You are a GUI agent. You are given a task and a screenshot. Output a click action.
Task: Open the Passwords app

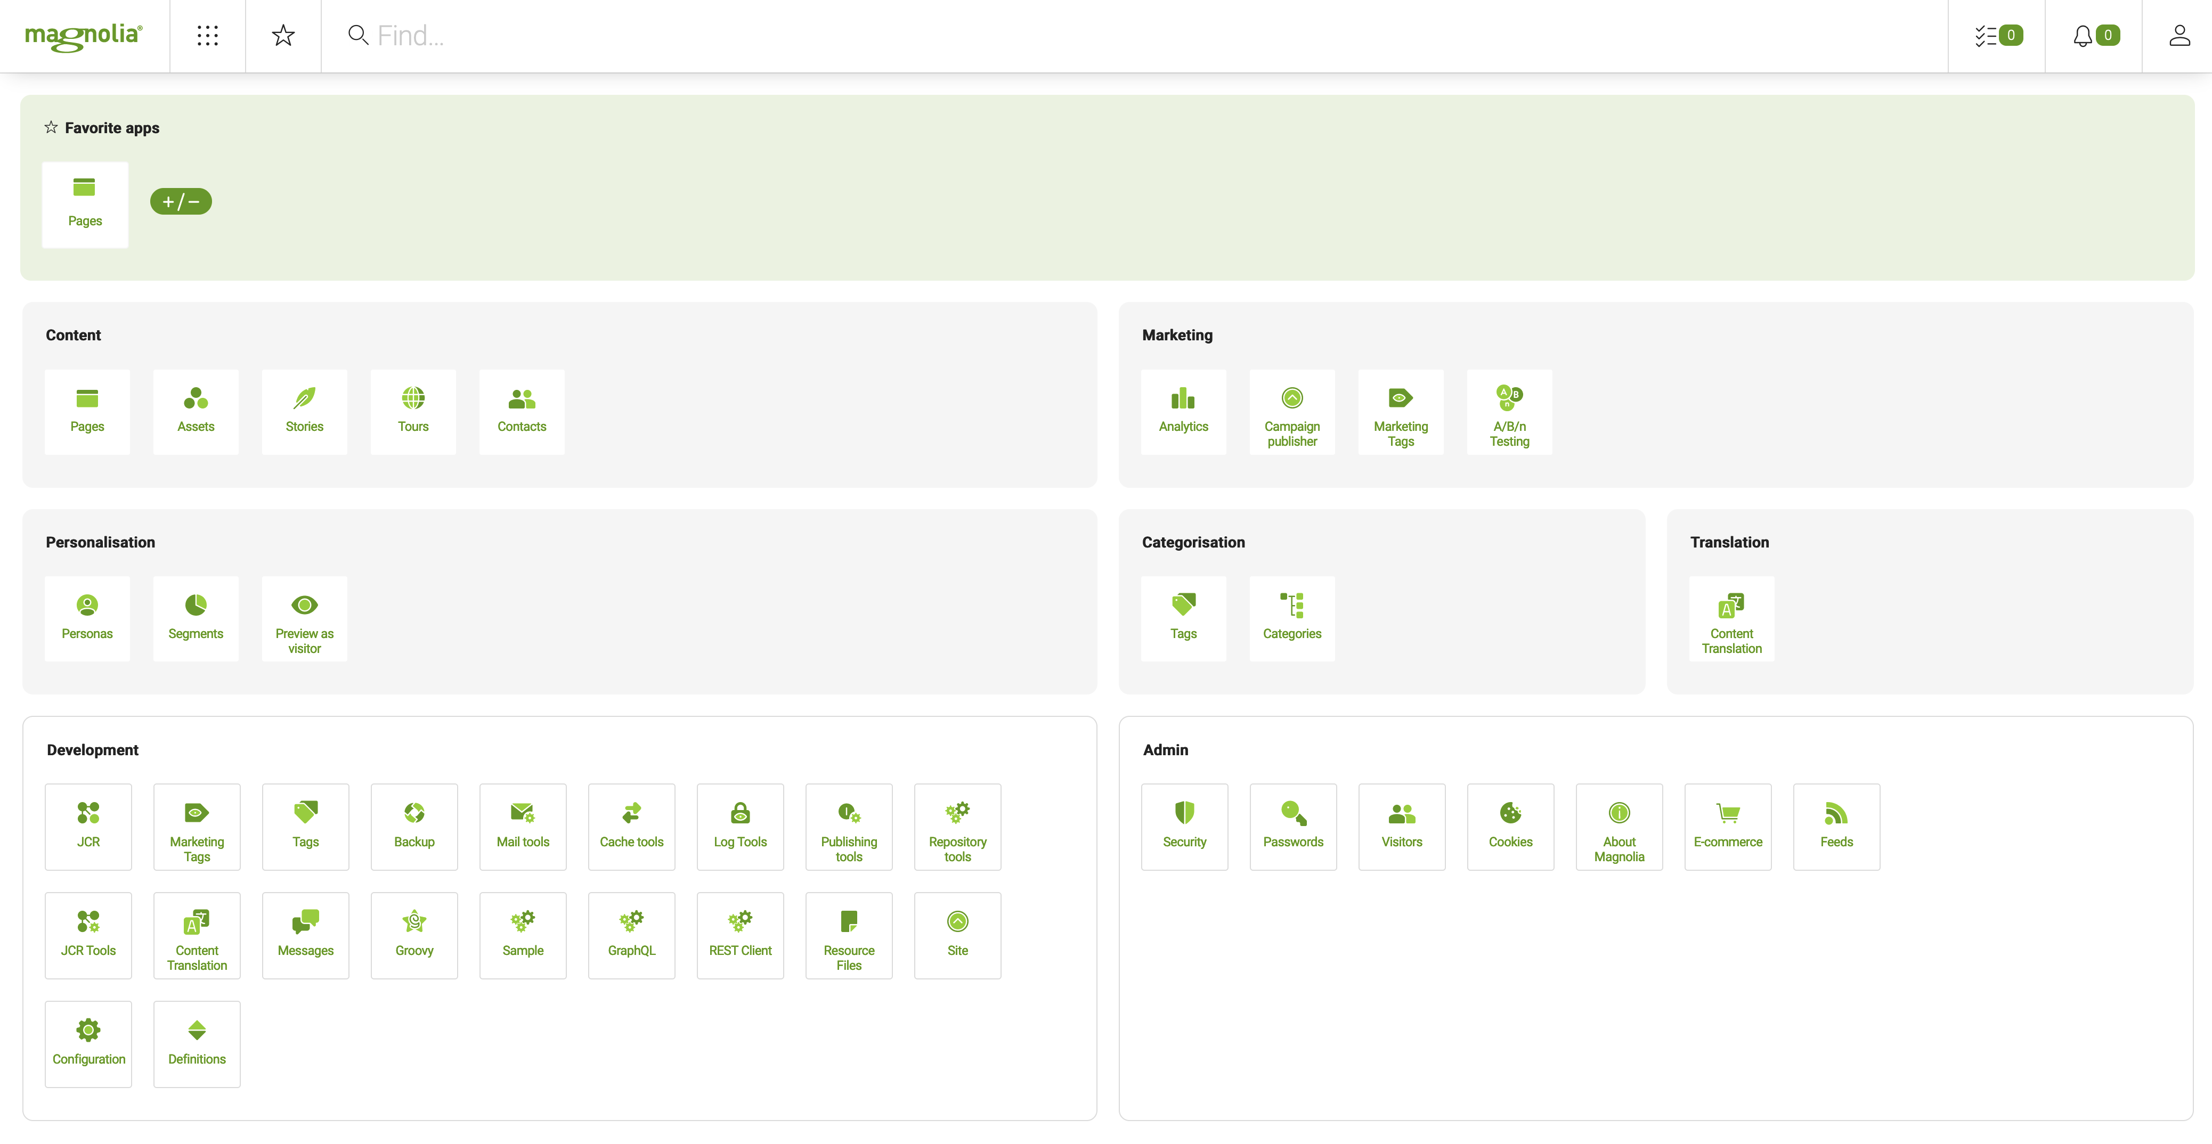pyautogui.click(x=1293, y=827)
